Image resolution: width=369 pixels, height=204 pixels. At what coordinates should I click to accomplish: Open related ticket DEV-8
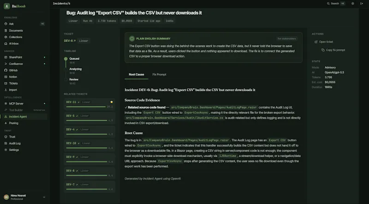pyautogui.click(x=72, y=171)
